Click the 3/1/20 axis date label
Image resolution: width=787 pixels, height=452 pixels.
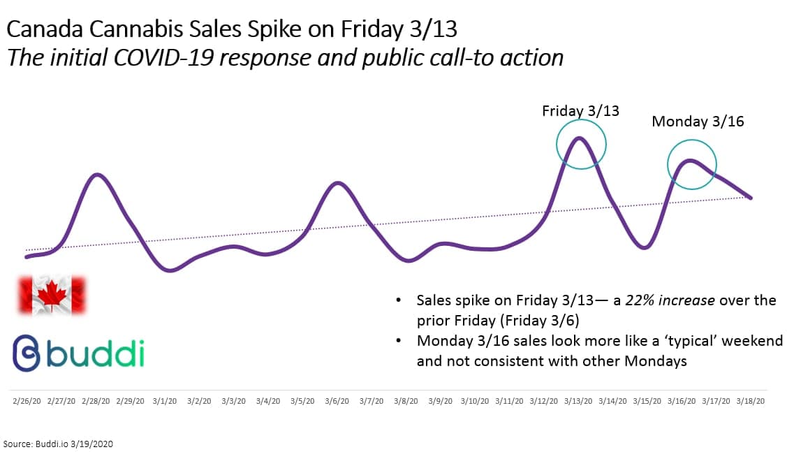(x=165, y=401)
